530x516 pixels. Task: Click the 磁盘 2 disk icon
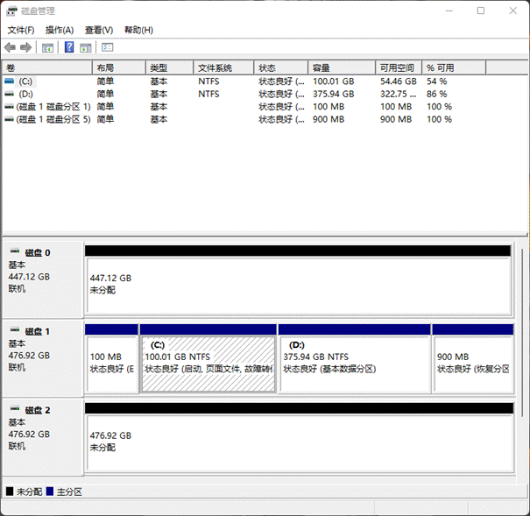click(x=15, y=410)
